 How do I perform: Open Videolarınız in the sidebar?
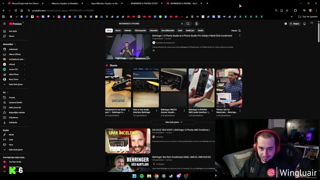13,117
